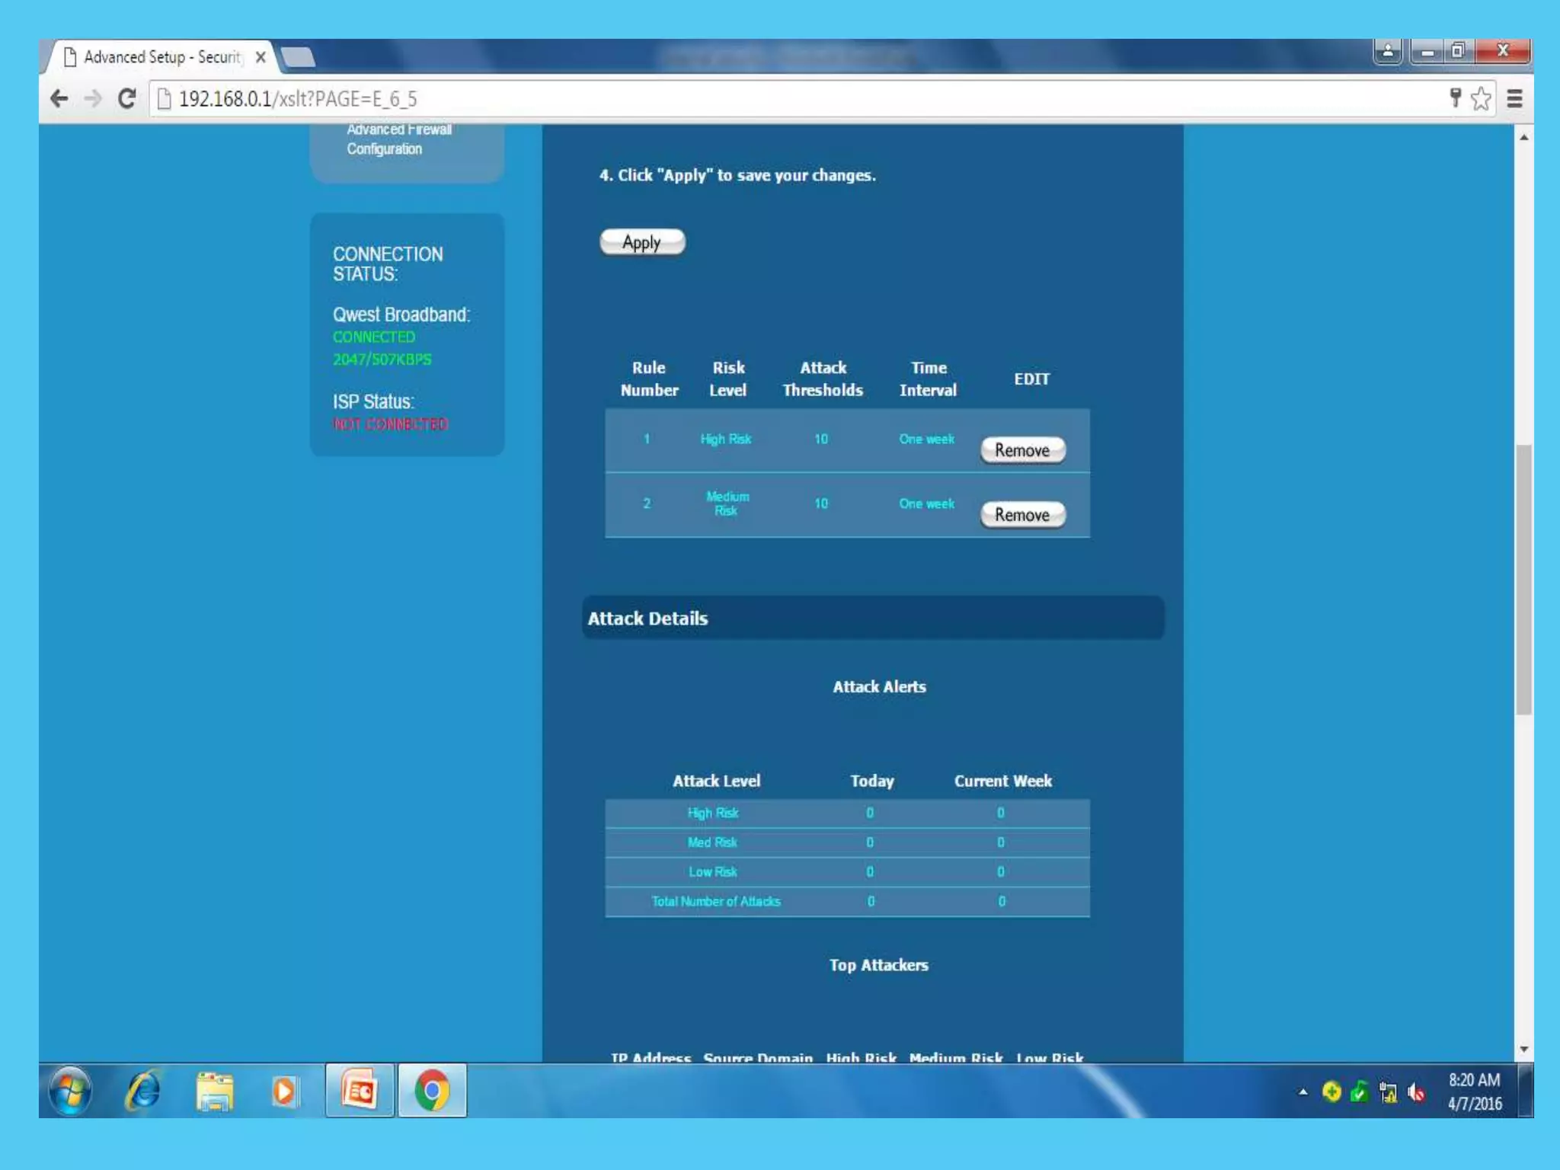Switch to PowerPoint in taskbar
Image resolution: width=1560 pixels, height=1170 pixels.
360,1091
